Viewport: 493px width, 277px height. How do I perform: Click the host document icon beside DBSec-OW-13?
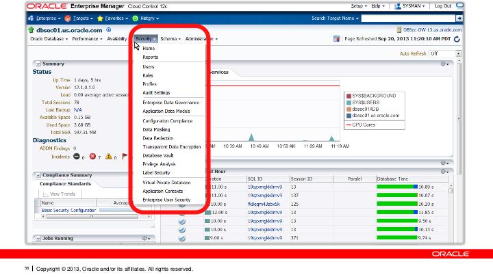coord(399,30)
